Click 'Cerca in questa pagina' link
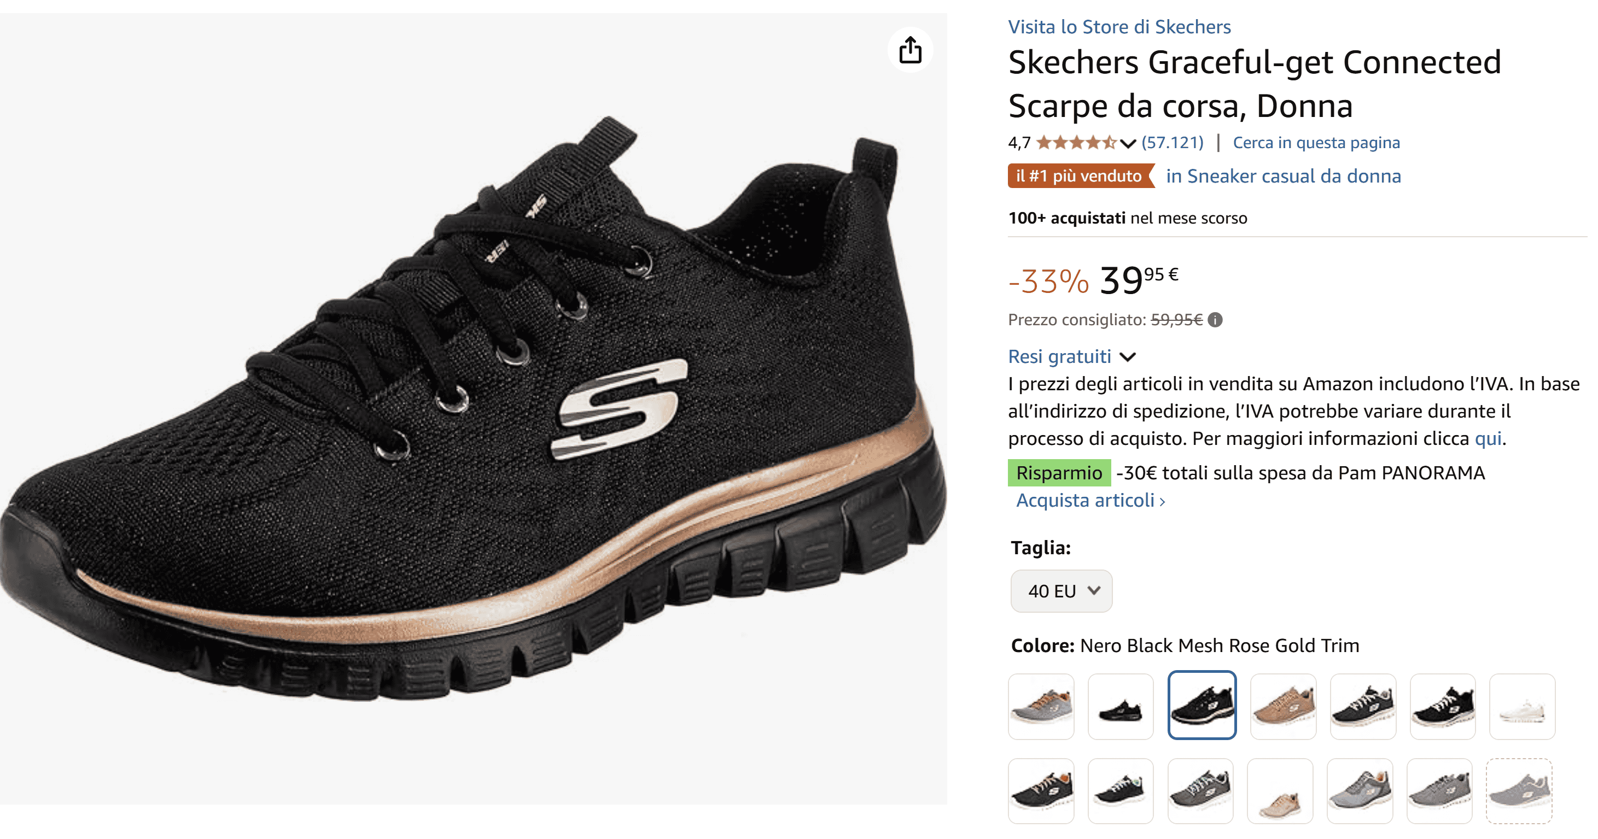The height and width of the screenshot is (839, 1598). tap(1316, 143)
